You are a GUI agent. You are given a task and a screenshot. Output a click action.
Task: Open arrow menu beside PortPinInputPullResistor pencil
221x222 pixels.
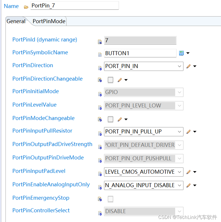pyautogui.click(x=195, y=132)
